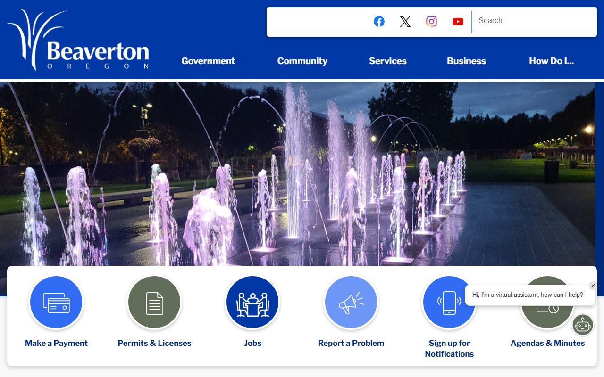Follow the Report a Problem link text

point(351,343)
